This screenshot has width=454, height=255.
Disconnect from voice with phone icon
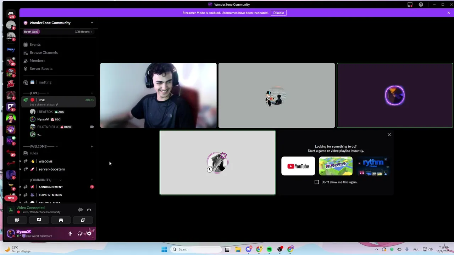pyautogui.click(x=89, y=210)
